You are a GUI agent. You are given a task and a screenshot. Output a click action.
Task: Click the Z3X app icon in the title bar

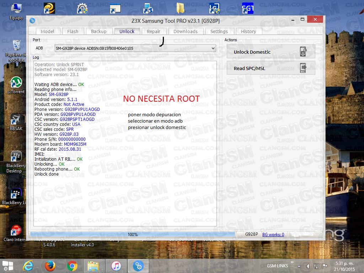(32, 21)
